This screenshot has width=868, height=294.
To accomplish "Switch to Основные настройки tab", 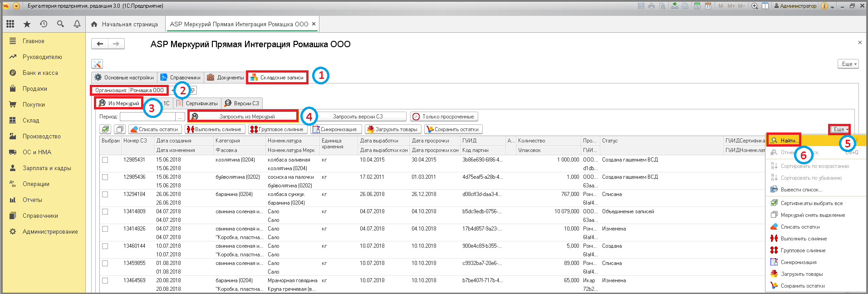I will pyautogui.click(x=124, y=78).
